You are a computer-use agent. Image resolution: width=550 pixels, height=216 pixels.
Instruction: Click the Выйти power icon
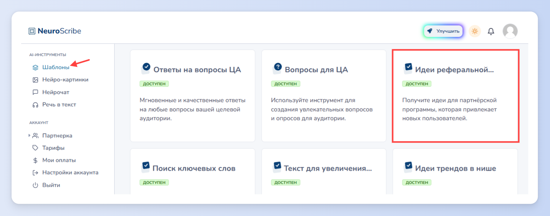click(x=35, y=185)
